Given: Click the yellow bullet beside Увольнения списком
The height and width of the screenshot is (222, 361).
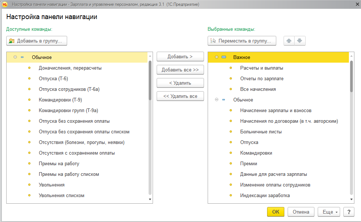Looking at the screenshot, I should (x=29, y=196).
